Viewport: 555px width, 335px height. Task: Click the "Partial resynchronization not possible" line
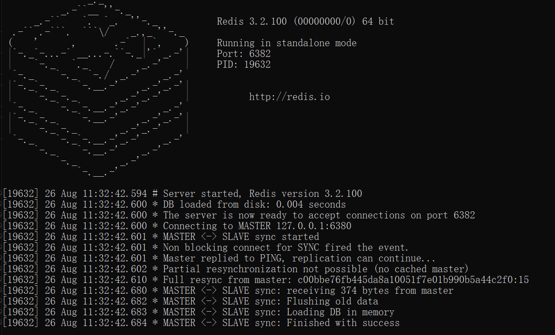(x=315, y=269)
